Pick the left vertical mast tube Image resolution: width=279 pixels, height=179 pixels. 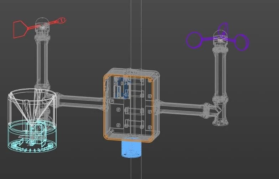pos(42,61)
